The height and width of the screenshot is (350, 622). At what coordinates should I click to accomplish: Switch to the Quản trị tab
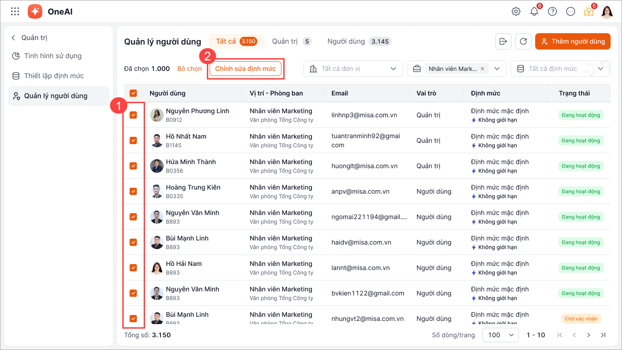[291, 41]
